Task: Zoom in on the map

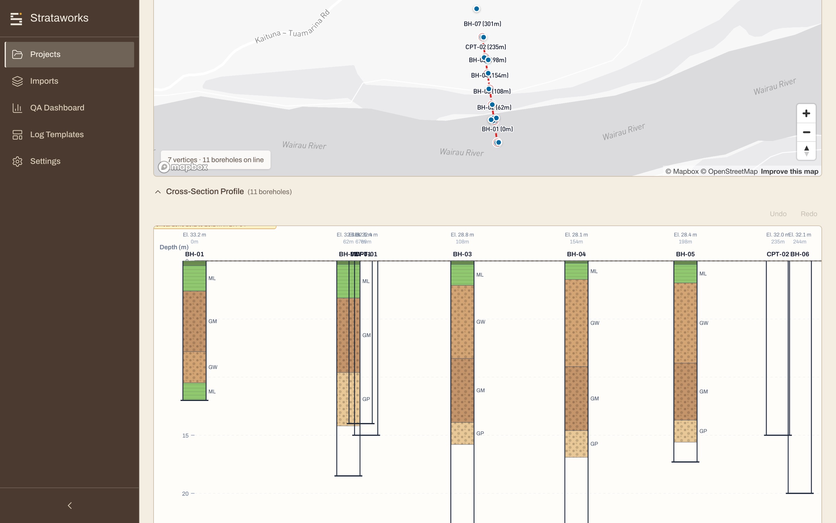Action: coord(806,113)
